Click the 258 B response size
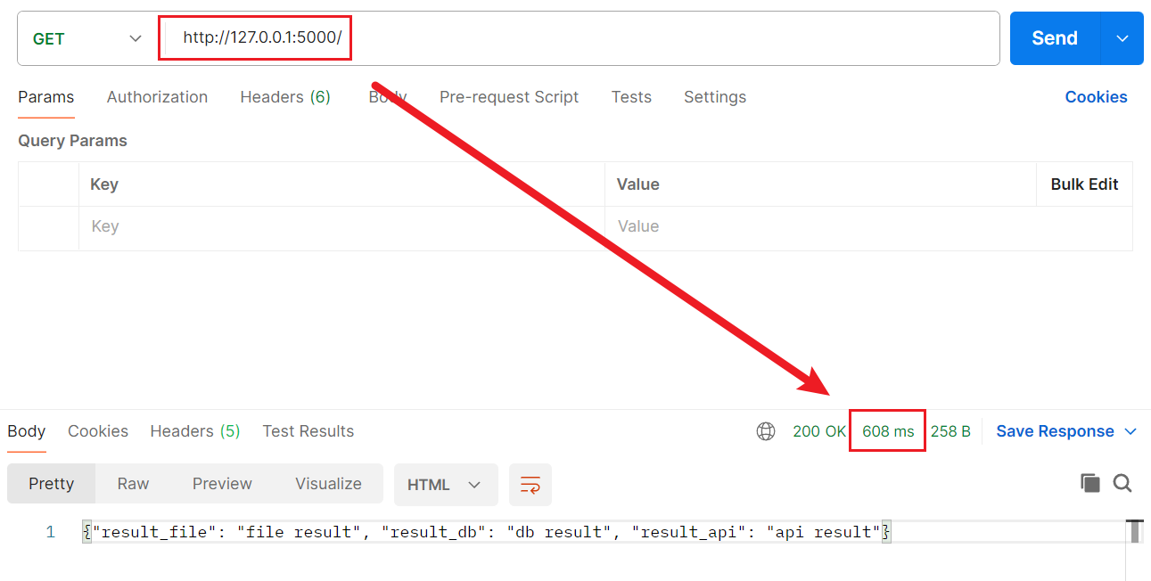The width and height of the screenshot is (1151, 581). pyautogui.click(x=950, y=431)
